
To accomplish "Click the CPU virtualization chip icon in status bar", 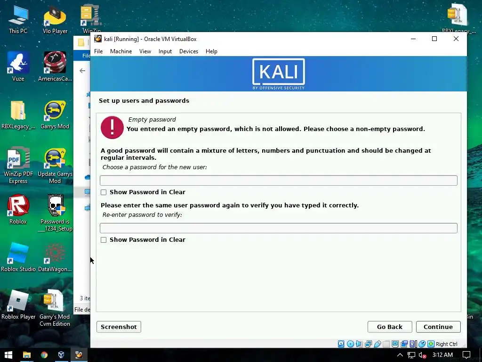I will pos(412,344).
